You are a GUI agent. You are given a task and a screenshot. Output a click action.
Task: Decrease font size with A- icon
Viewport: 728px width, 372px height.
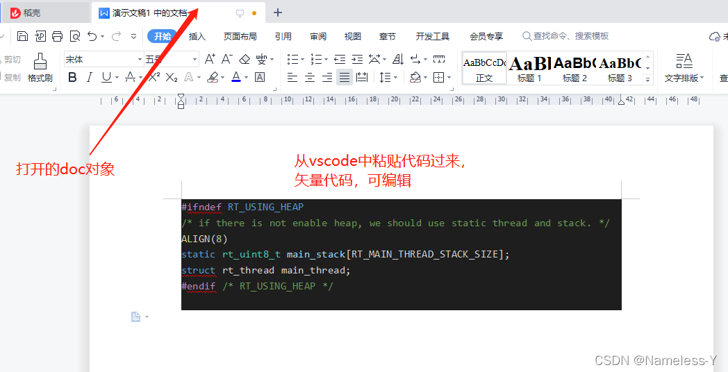(x=227, y=59)
